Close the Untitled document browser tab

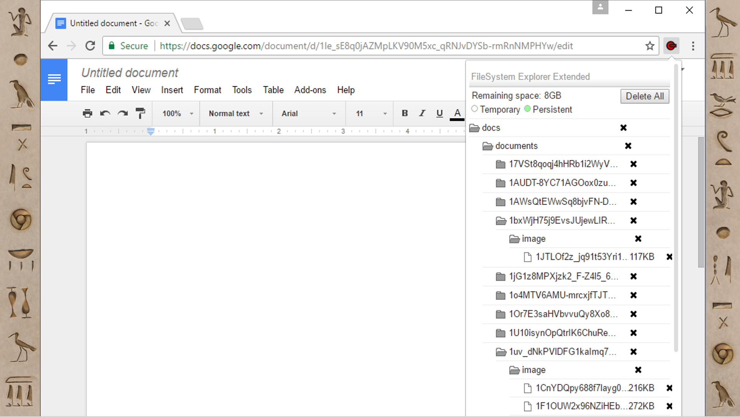[167, 23]
